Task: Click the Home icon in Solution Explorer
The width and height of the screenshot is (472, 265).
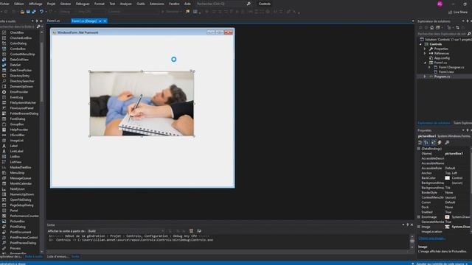Action: click(x=431, y=27)
